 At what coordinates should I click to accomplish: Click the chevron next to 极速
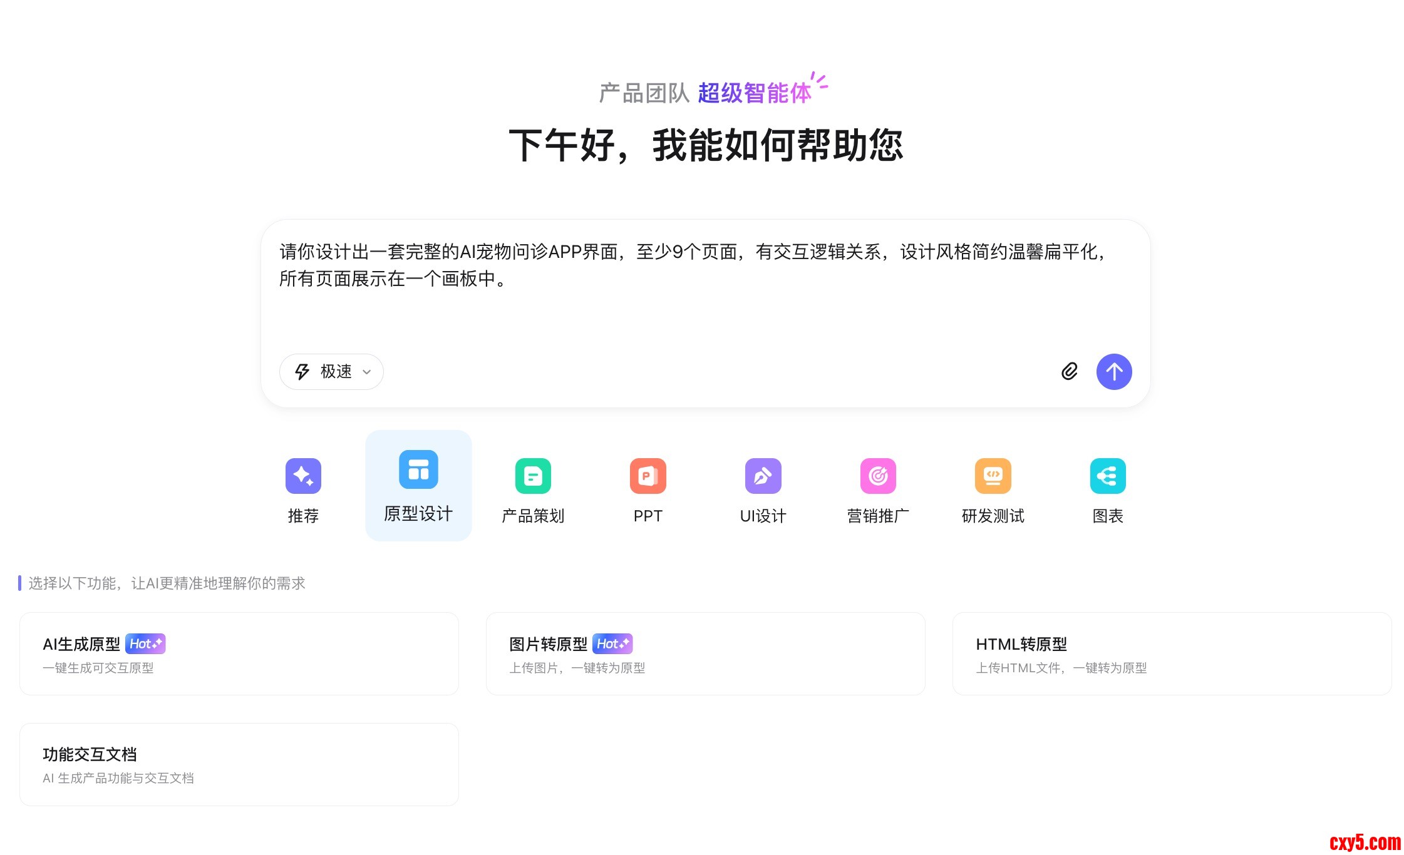[367, 372]
